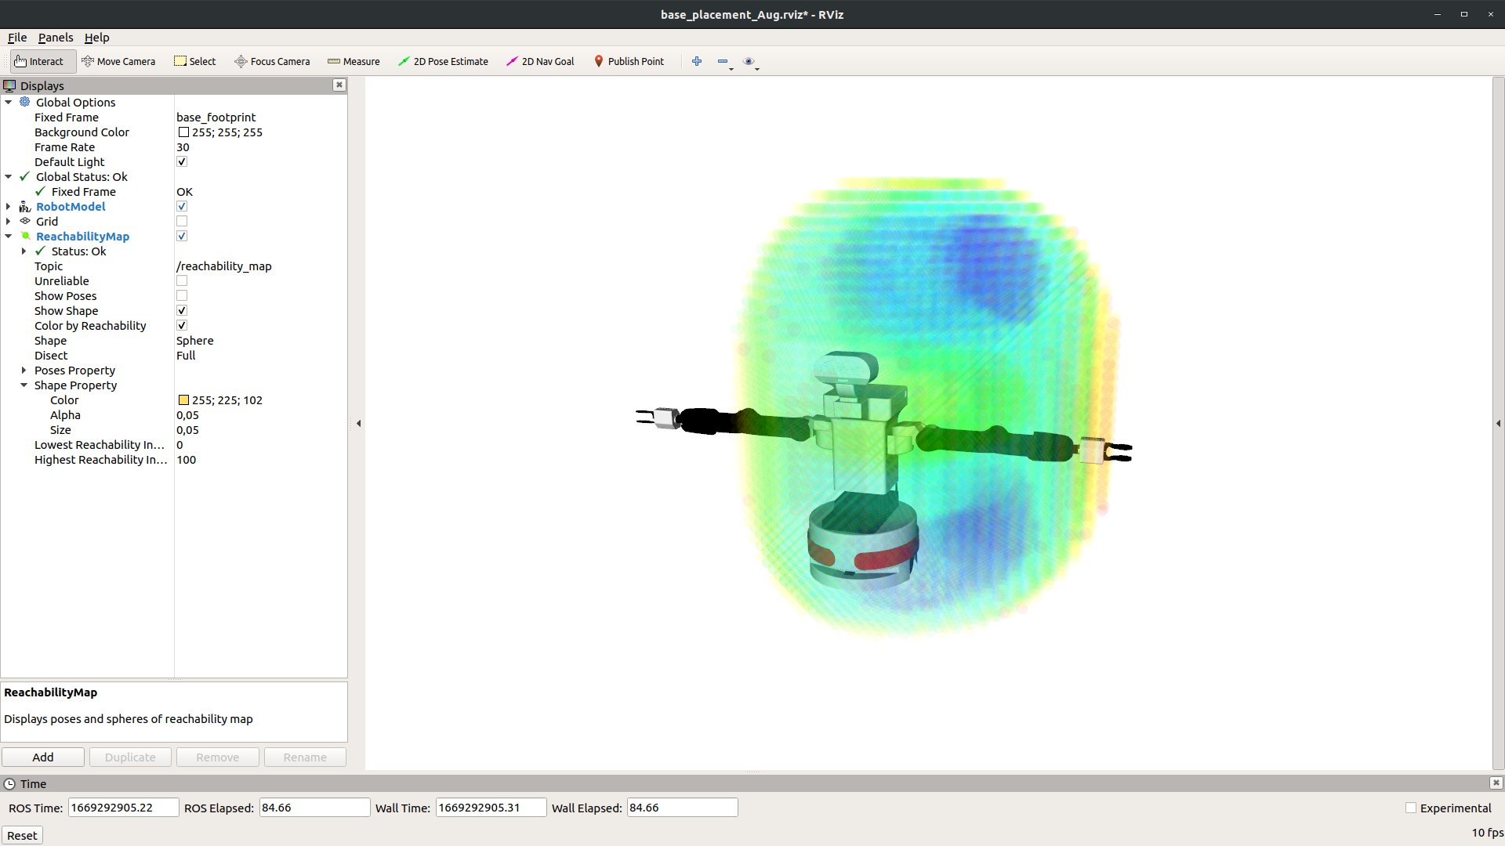
Task: Enable the Grid display checkbox
Action: [x=182, y=222]
